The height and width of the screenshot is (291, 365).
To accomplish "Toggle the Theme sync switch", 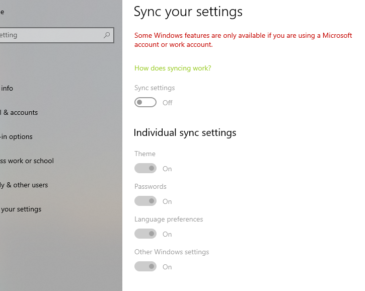I will pyautogui.click(x=145, y=168).
